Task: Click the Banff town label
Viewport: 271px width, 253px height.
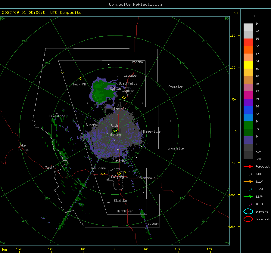Action: (50, 168)
